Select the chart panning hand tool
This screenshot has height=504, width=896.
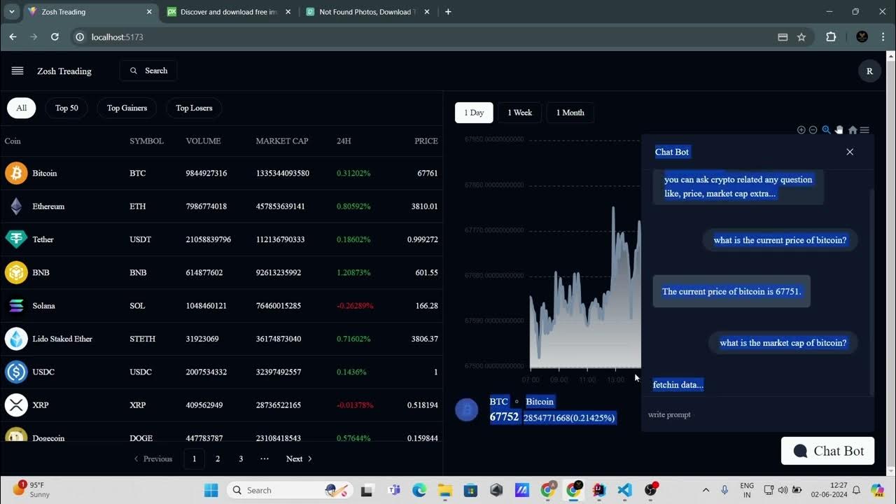839,130
